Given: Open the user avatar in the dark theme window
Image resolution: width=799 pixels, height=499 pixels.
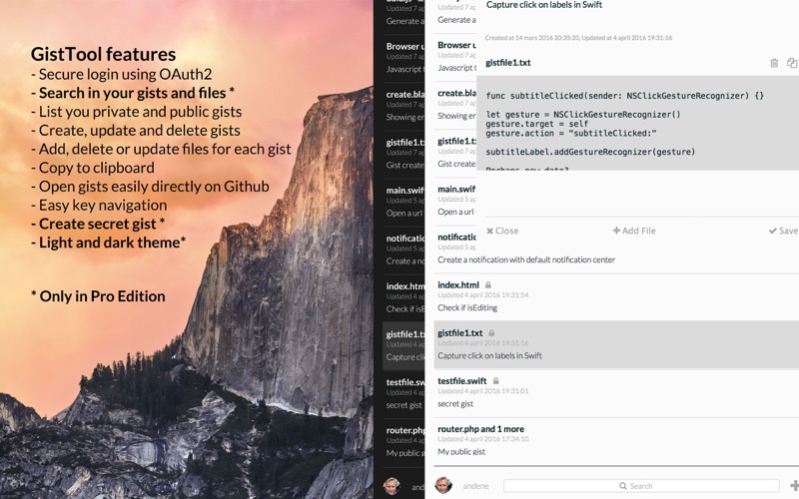Looking at the screenshot, I should (392, 486).
